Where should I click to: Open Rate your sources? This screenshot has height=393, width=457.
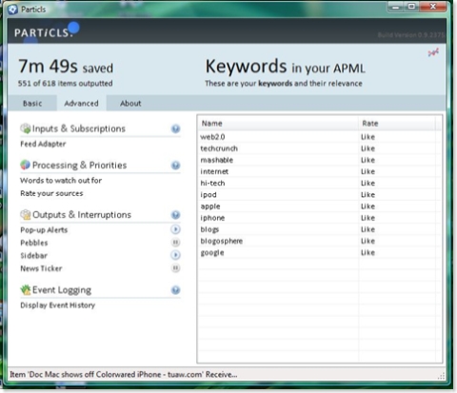coord(51,193)
